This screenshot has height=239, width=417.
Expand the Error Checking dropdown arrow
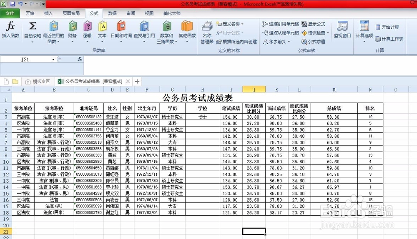click(x=328, y=32)
